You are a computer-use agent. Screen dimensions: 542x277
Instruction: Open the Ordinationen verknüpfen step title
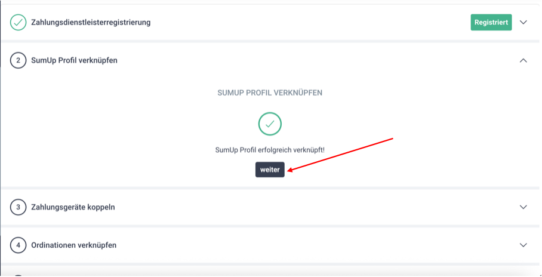click(x=74, y=245)
